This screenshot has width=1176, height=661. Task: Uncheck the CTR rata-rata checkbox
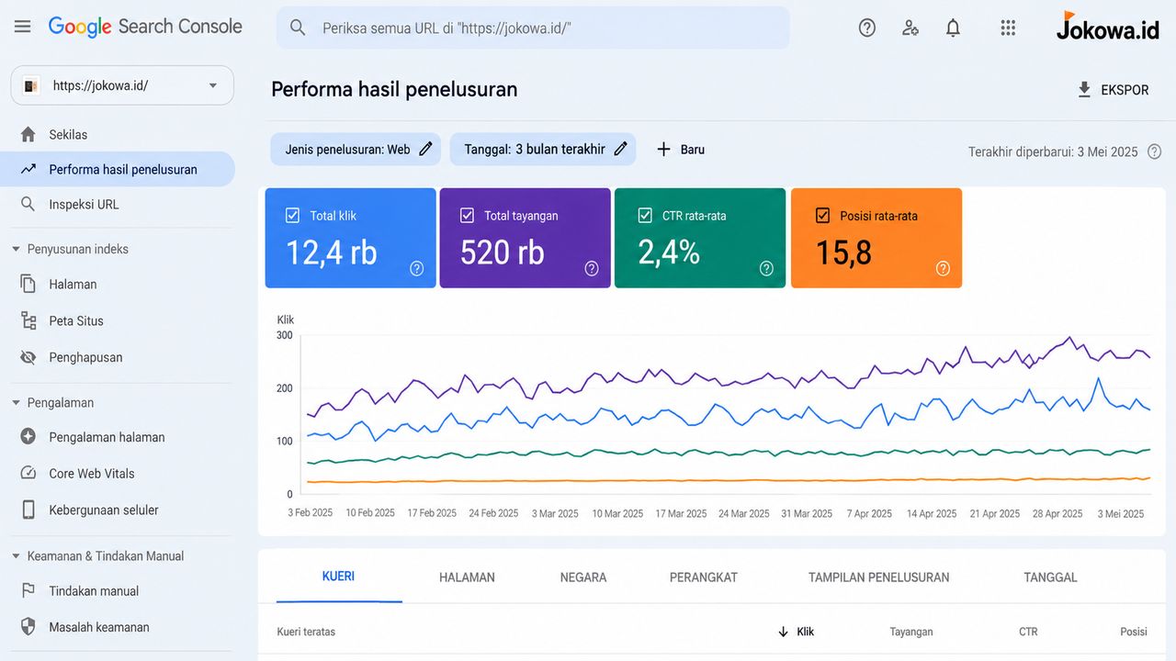tap(645, 216)
